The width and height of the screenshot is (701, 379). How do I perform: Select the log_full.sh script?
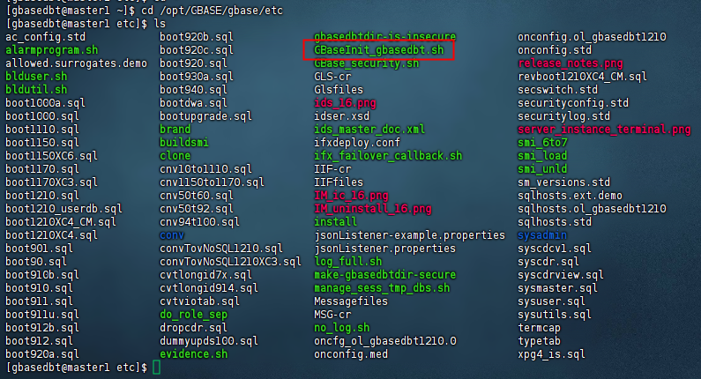coord(347,262)
